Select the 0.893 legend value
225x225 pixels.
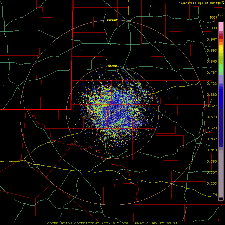212,50
